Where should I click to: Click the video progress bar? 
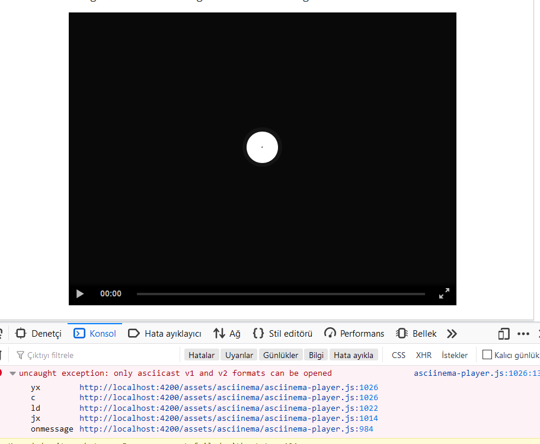[x=280, y=293]
